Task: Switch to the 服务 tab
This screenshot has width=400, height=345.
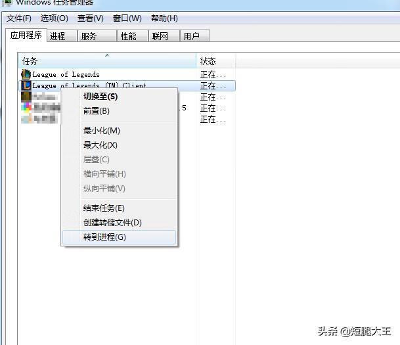Action: coord(89,37)
